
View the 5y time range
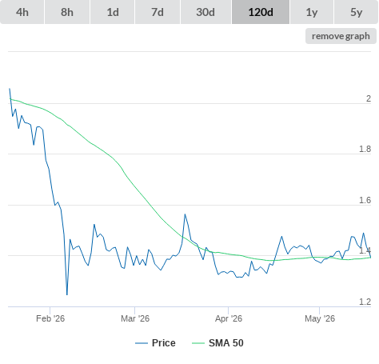tap(357, 12)
